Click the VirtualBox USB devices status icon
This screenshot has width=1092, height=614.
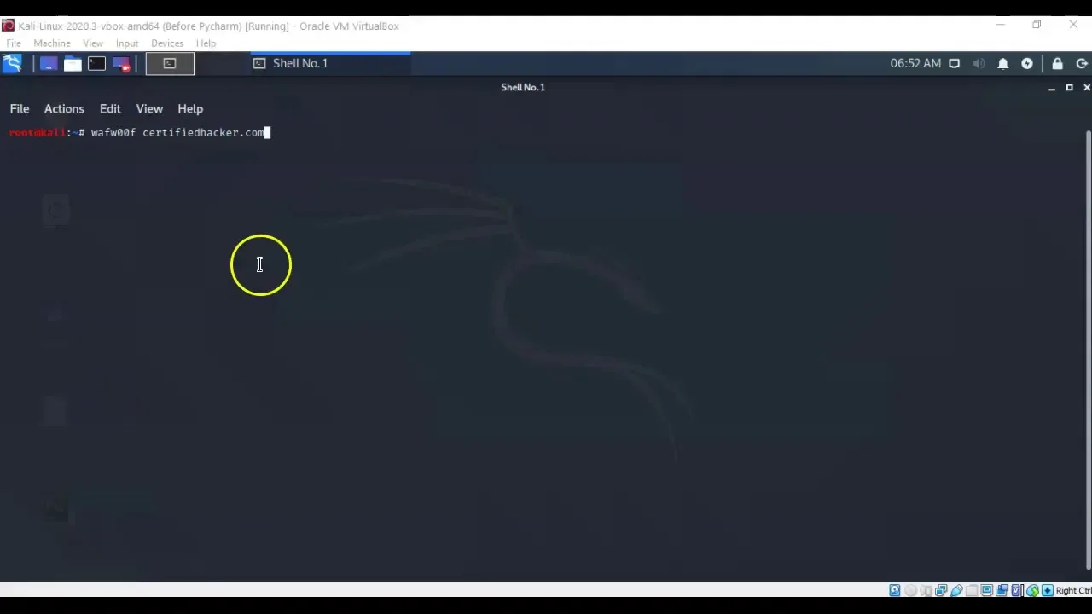tap(956, 590)
